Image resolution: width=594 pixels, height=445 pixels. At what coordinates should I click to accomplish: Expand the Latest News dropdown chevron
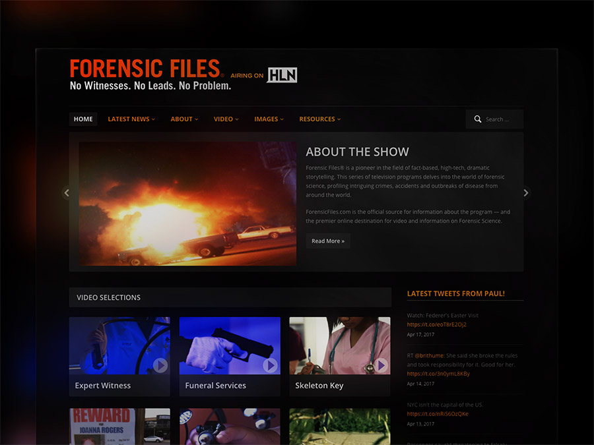(153, 119)
